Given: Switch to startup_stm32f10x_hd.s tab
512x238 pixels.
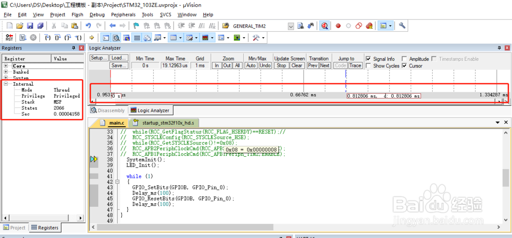Looking at the screenshot, I should [x=164, y=123].
